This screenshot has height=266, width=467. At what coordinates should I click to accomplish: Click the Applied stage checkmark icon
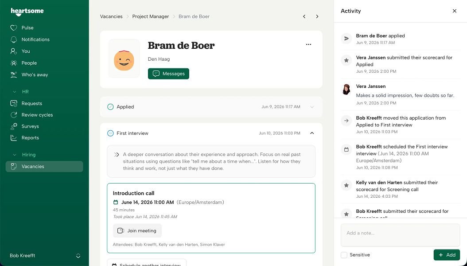[x=110, y=107]
